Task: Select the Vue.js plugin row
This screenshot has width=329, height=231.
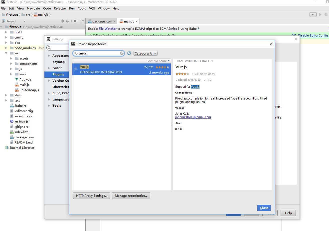Action: click(x=122, y=69)
